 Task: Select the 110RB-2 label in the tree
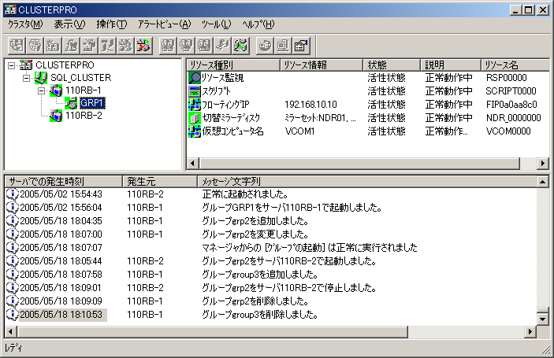(x=84, y=116)
